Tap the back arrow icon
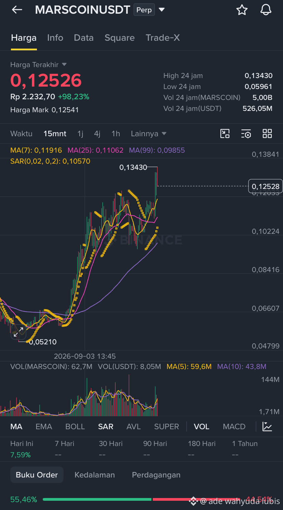This screenshot has height=510, width=283. click(x=17, y=10)
